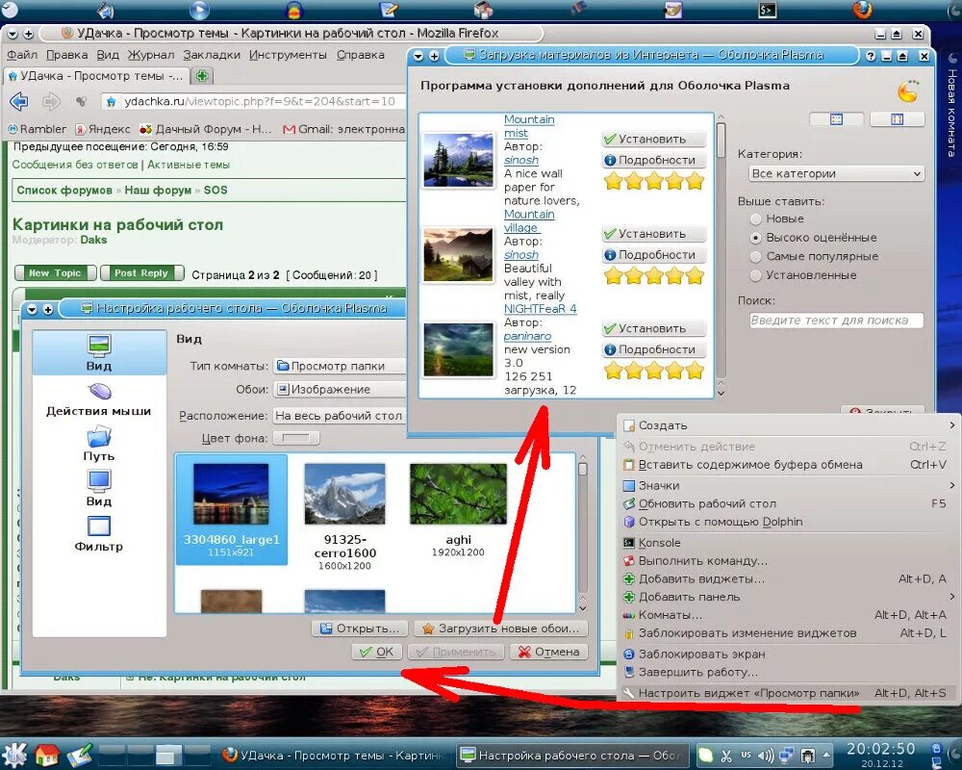Launch the terminal from top panel

[767, 10]
